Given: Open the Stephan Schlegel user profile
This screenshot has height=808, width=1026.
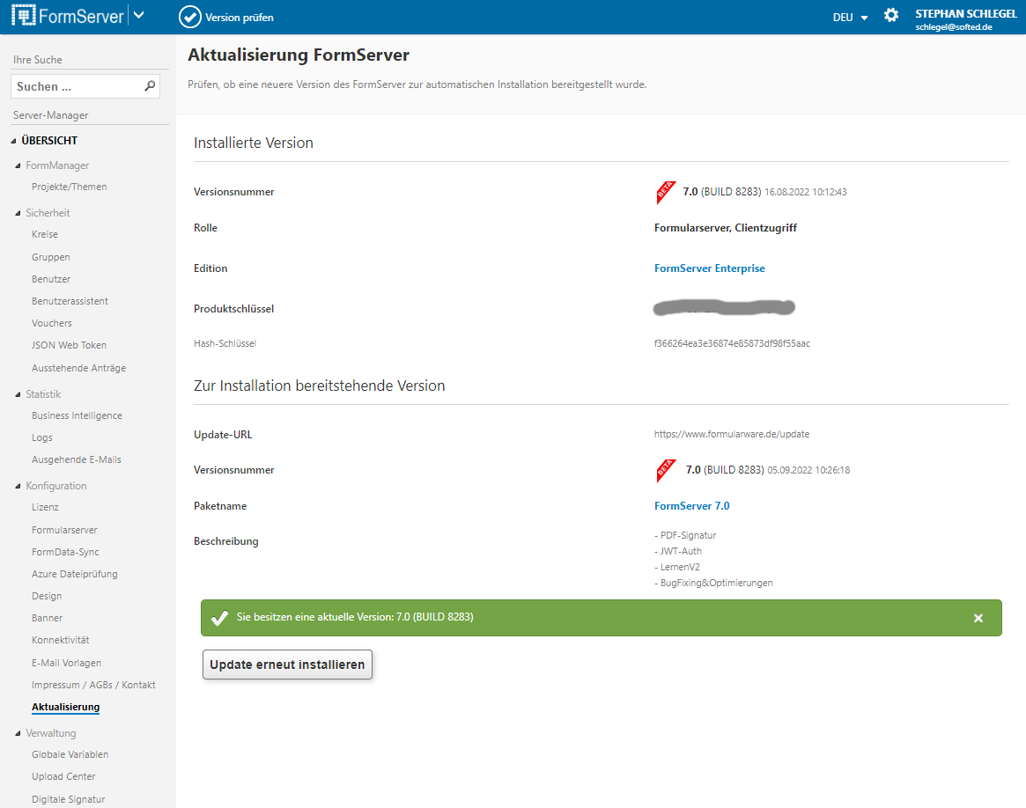Looking at the screenshot, I should [966, 19].
